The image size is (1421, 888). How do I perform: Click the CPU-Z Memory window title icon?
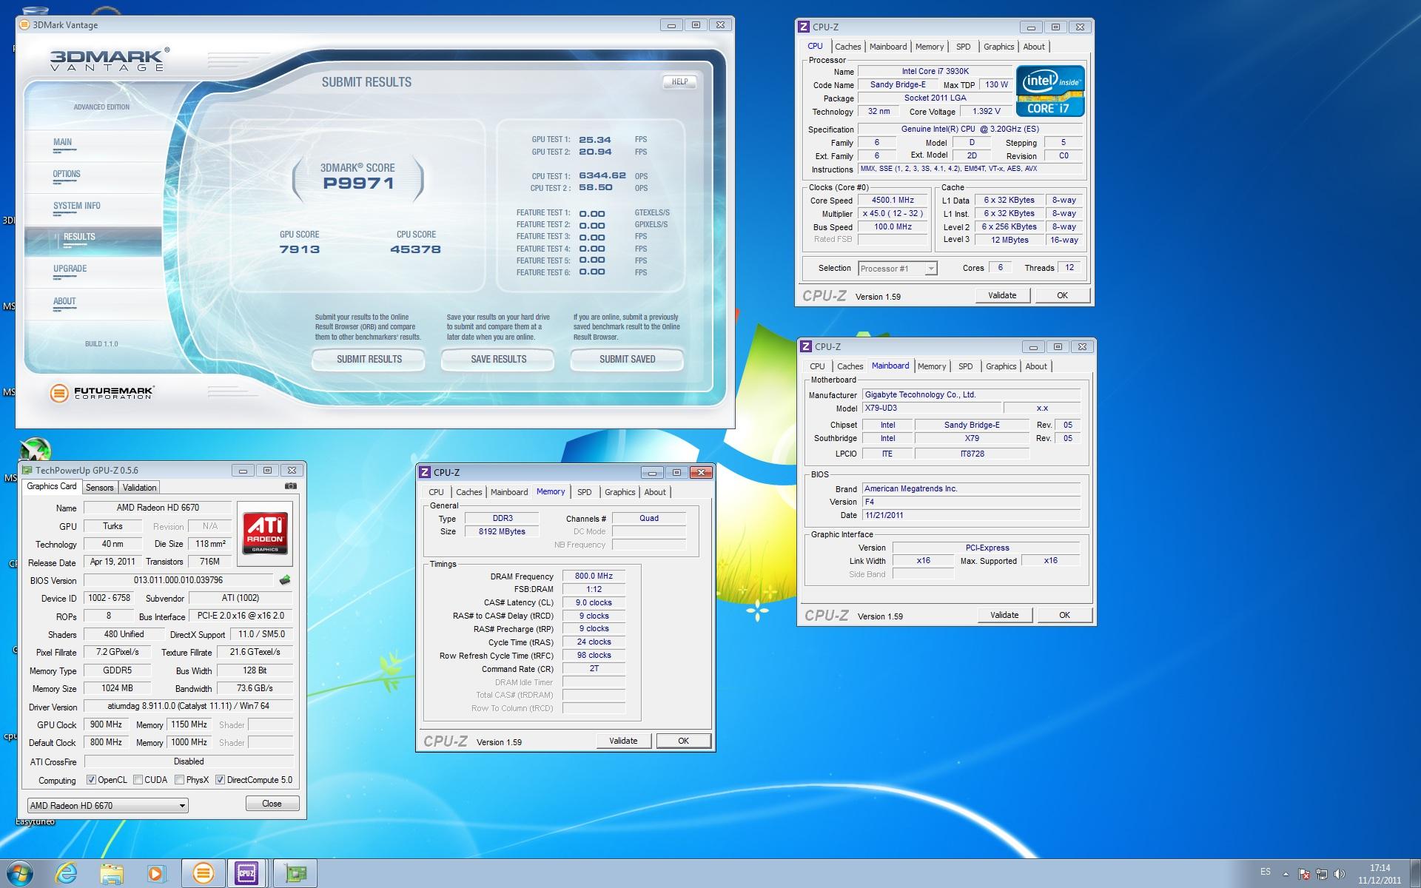tap(425, 472)
